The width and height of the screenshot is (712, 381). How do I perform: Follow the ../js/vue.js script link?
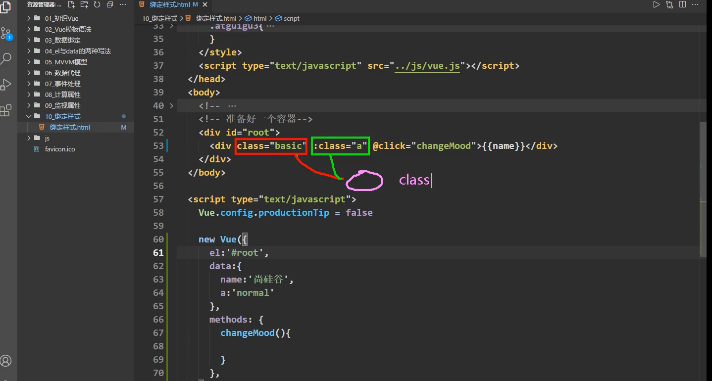427,65
